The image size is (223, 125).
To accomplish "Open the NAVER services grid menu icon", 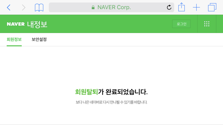I will pos(207,24).
